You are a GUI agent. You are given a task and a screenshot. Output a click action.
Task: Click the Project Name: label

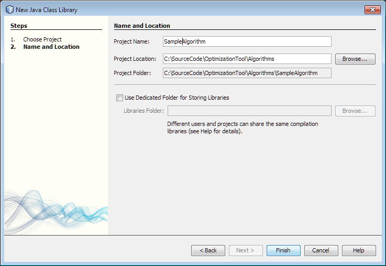click(x=131, y=41)
